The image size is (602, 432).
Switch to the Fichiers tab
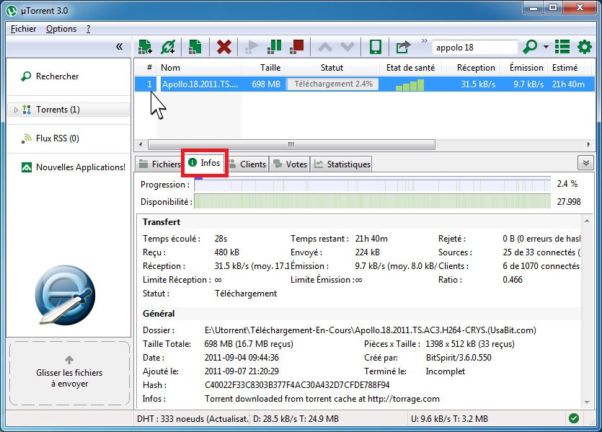(x=159, y=164)
